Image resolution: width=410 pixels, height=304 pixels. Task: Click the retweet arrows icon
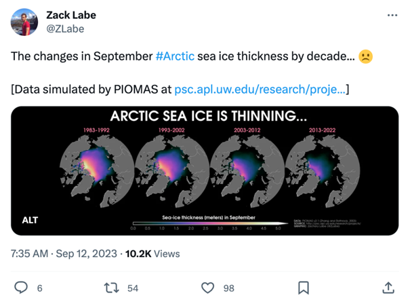[x=112, y=288]
